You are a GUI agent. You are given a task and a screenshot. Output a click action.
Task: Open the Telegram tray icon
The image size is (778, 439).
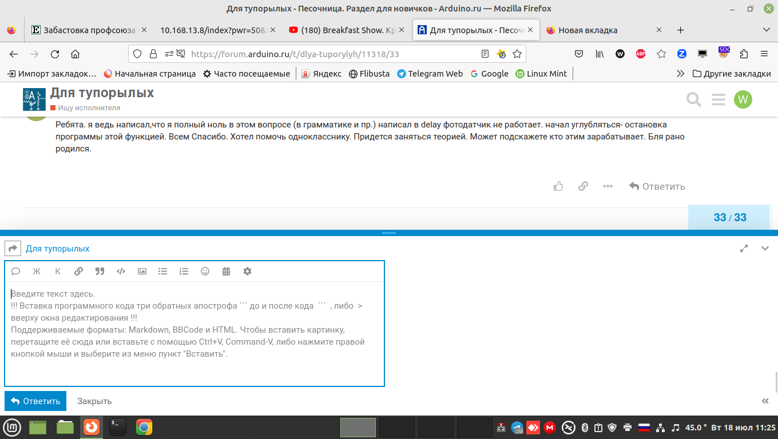click(x=517, y=427)
